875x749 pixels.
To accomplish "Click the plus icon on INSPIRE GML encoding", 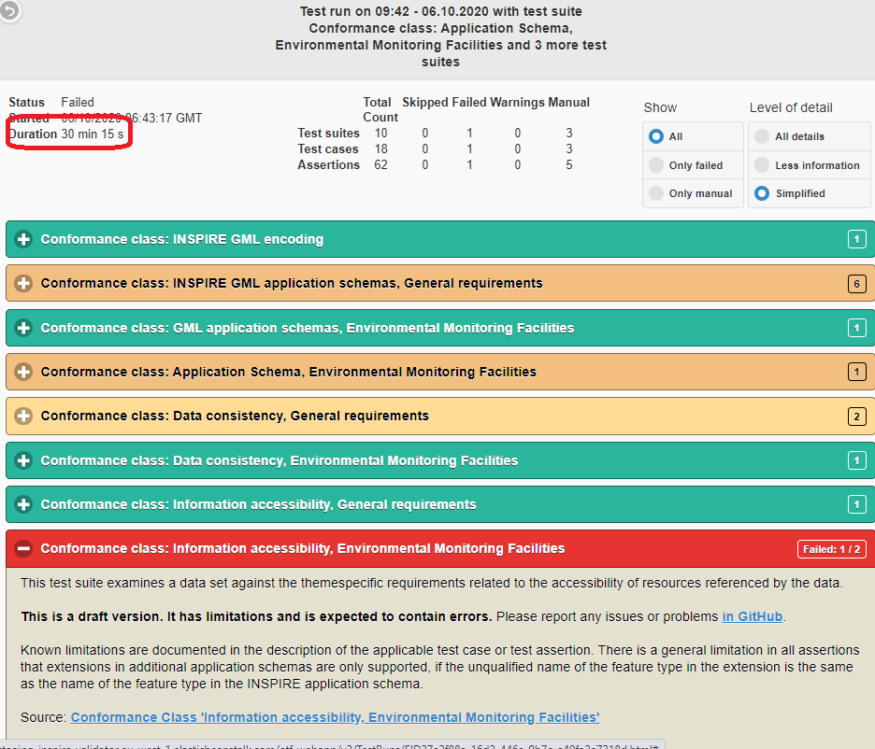I will pyautogui.click(x=23, y=239).
